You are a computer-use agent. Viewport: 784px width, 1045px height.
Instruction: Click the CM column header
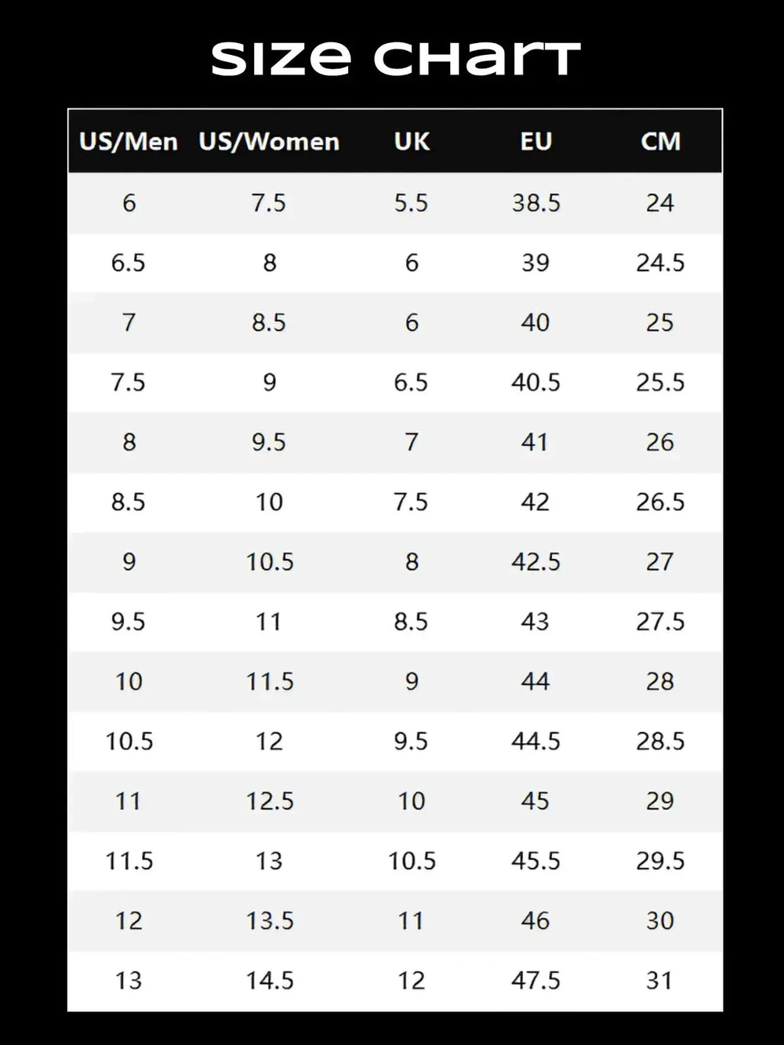660,142
